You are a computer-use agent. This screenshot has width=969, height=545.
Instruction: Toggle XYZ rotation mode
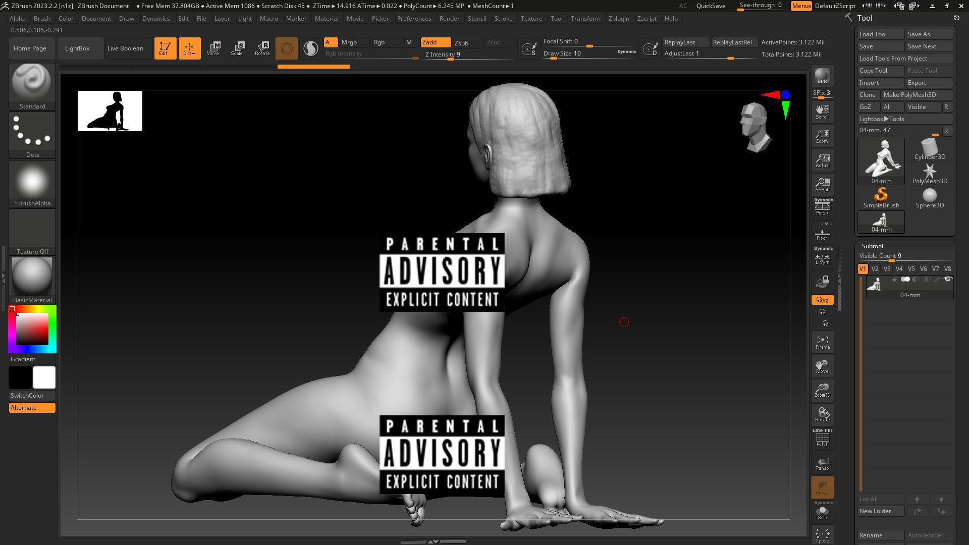[822, 300]
